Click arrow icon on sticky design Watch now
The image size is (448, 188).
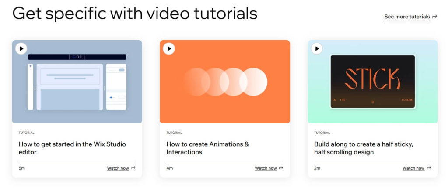[x=429, y=168]
